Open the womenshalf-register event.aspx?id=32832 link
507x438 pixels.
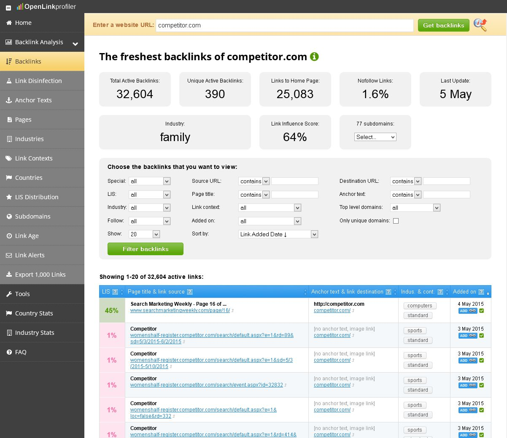pos(207,385)
